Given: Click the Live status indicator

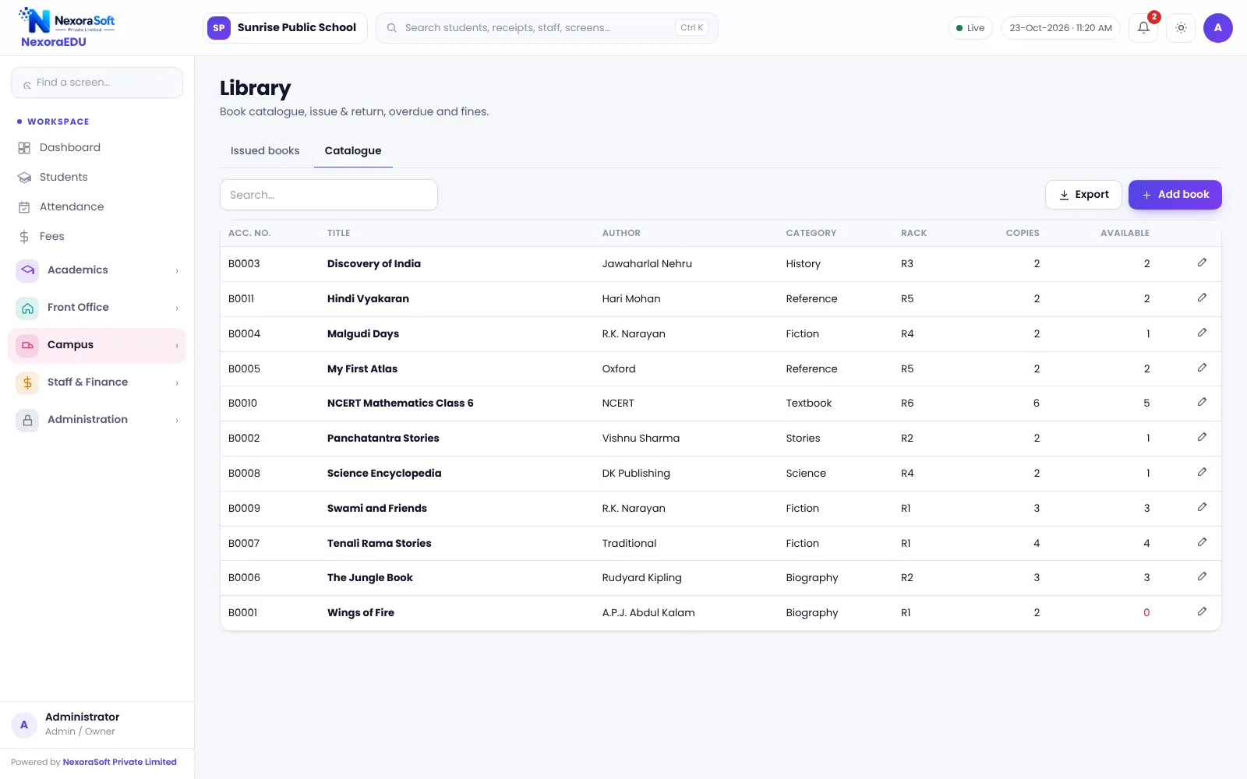Looking at the screenshot, I should 970,28.
